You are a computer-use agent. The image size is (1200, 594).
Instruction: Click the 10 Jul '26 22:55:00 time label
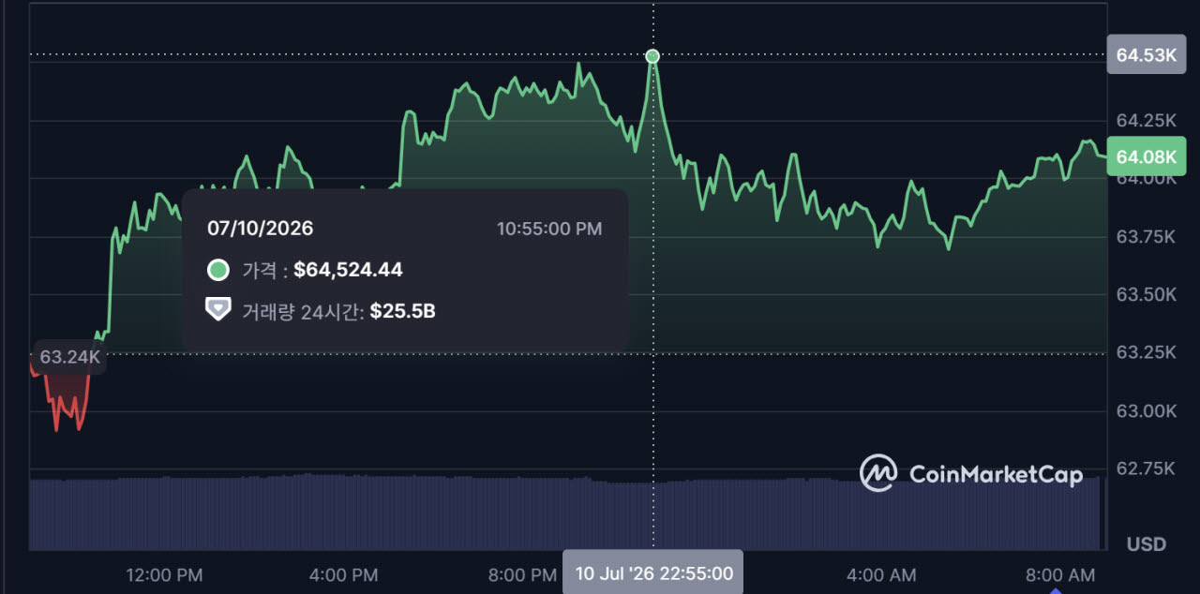click(x=653, y=572)
